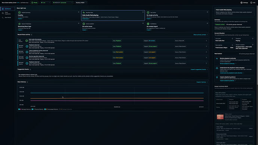
Task: Click the Top Action checkmark icon
Action: pos(148,12)
